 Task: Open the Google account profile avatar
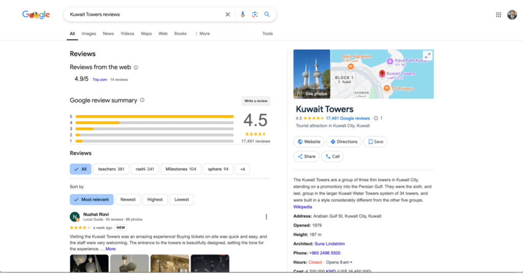512,15
